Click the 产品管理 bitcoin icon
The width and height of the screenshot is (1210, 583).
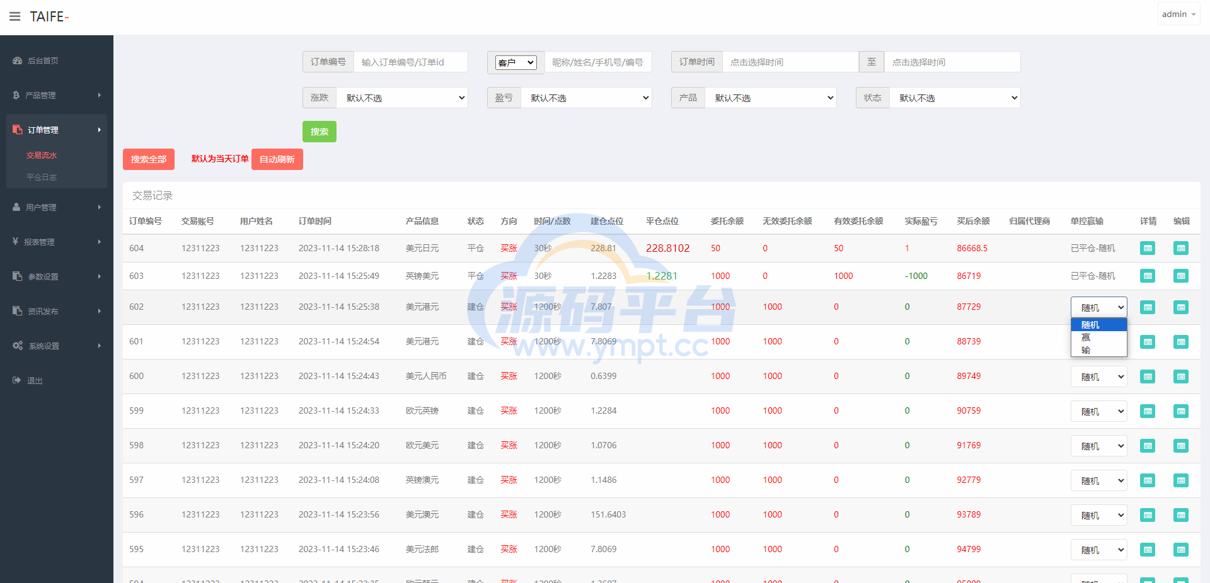pos(16,95)
